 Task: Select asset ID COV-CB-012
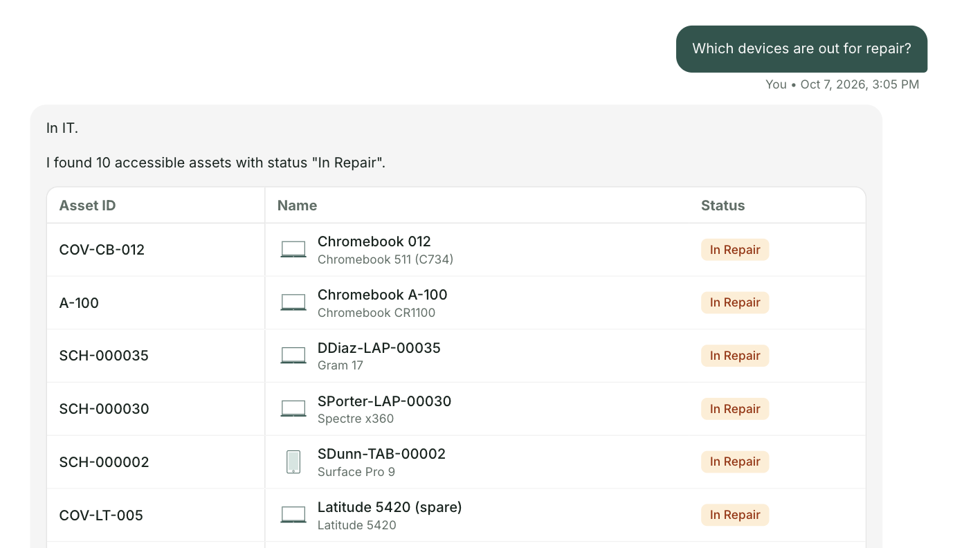102,250
